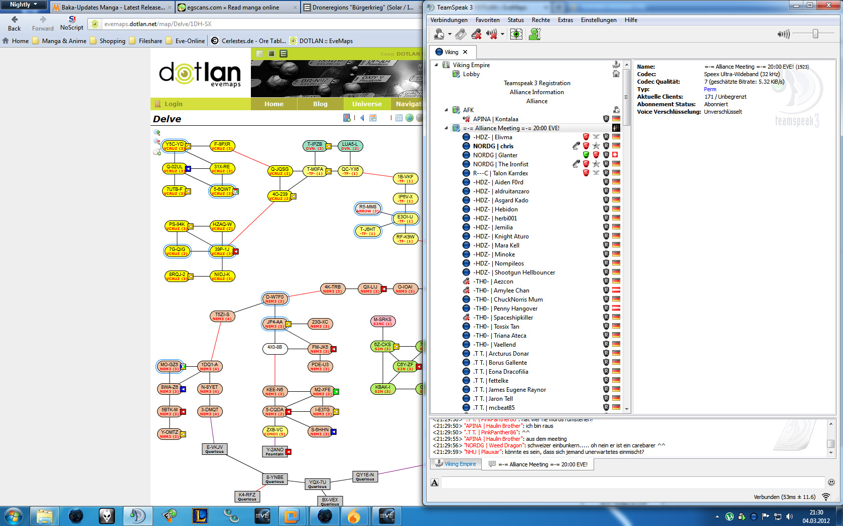Zoom in on the Delve map

click(x=157, y=133)
